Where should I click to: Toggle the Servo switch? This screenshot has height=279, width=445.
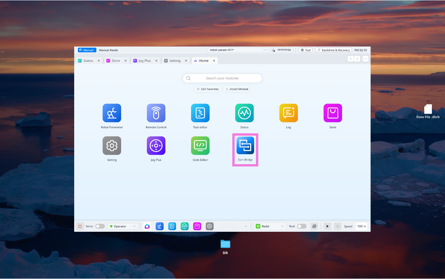[100, 226]
